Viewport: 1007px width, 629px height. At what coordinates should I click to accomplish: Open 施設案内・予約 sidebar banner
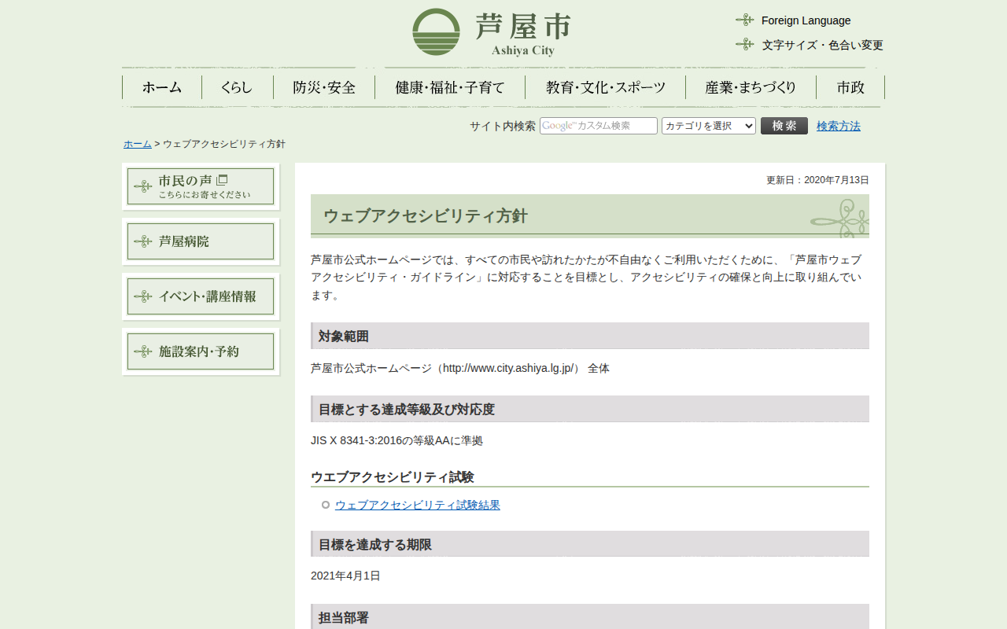201,351
